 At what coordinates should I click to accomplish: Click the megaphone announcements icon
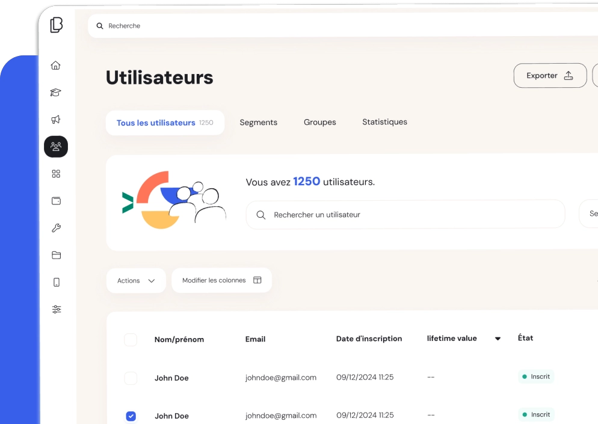pos(56,119)
